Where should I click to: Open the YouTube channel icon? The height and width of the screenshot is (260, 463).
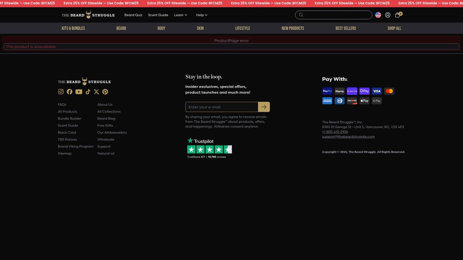point(79,92)
